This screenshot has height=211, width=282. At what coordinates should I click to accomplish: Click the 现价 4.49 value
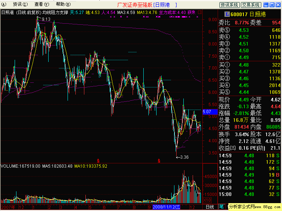coord(244,100)
